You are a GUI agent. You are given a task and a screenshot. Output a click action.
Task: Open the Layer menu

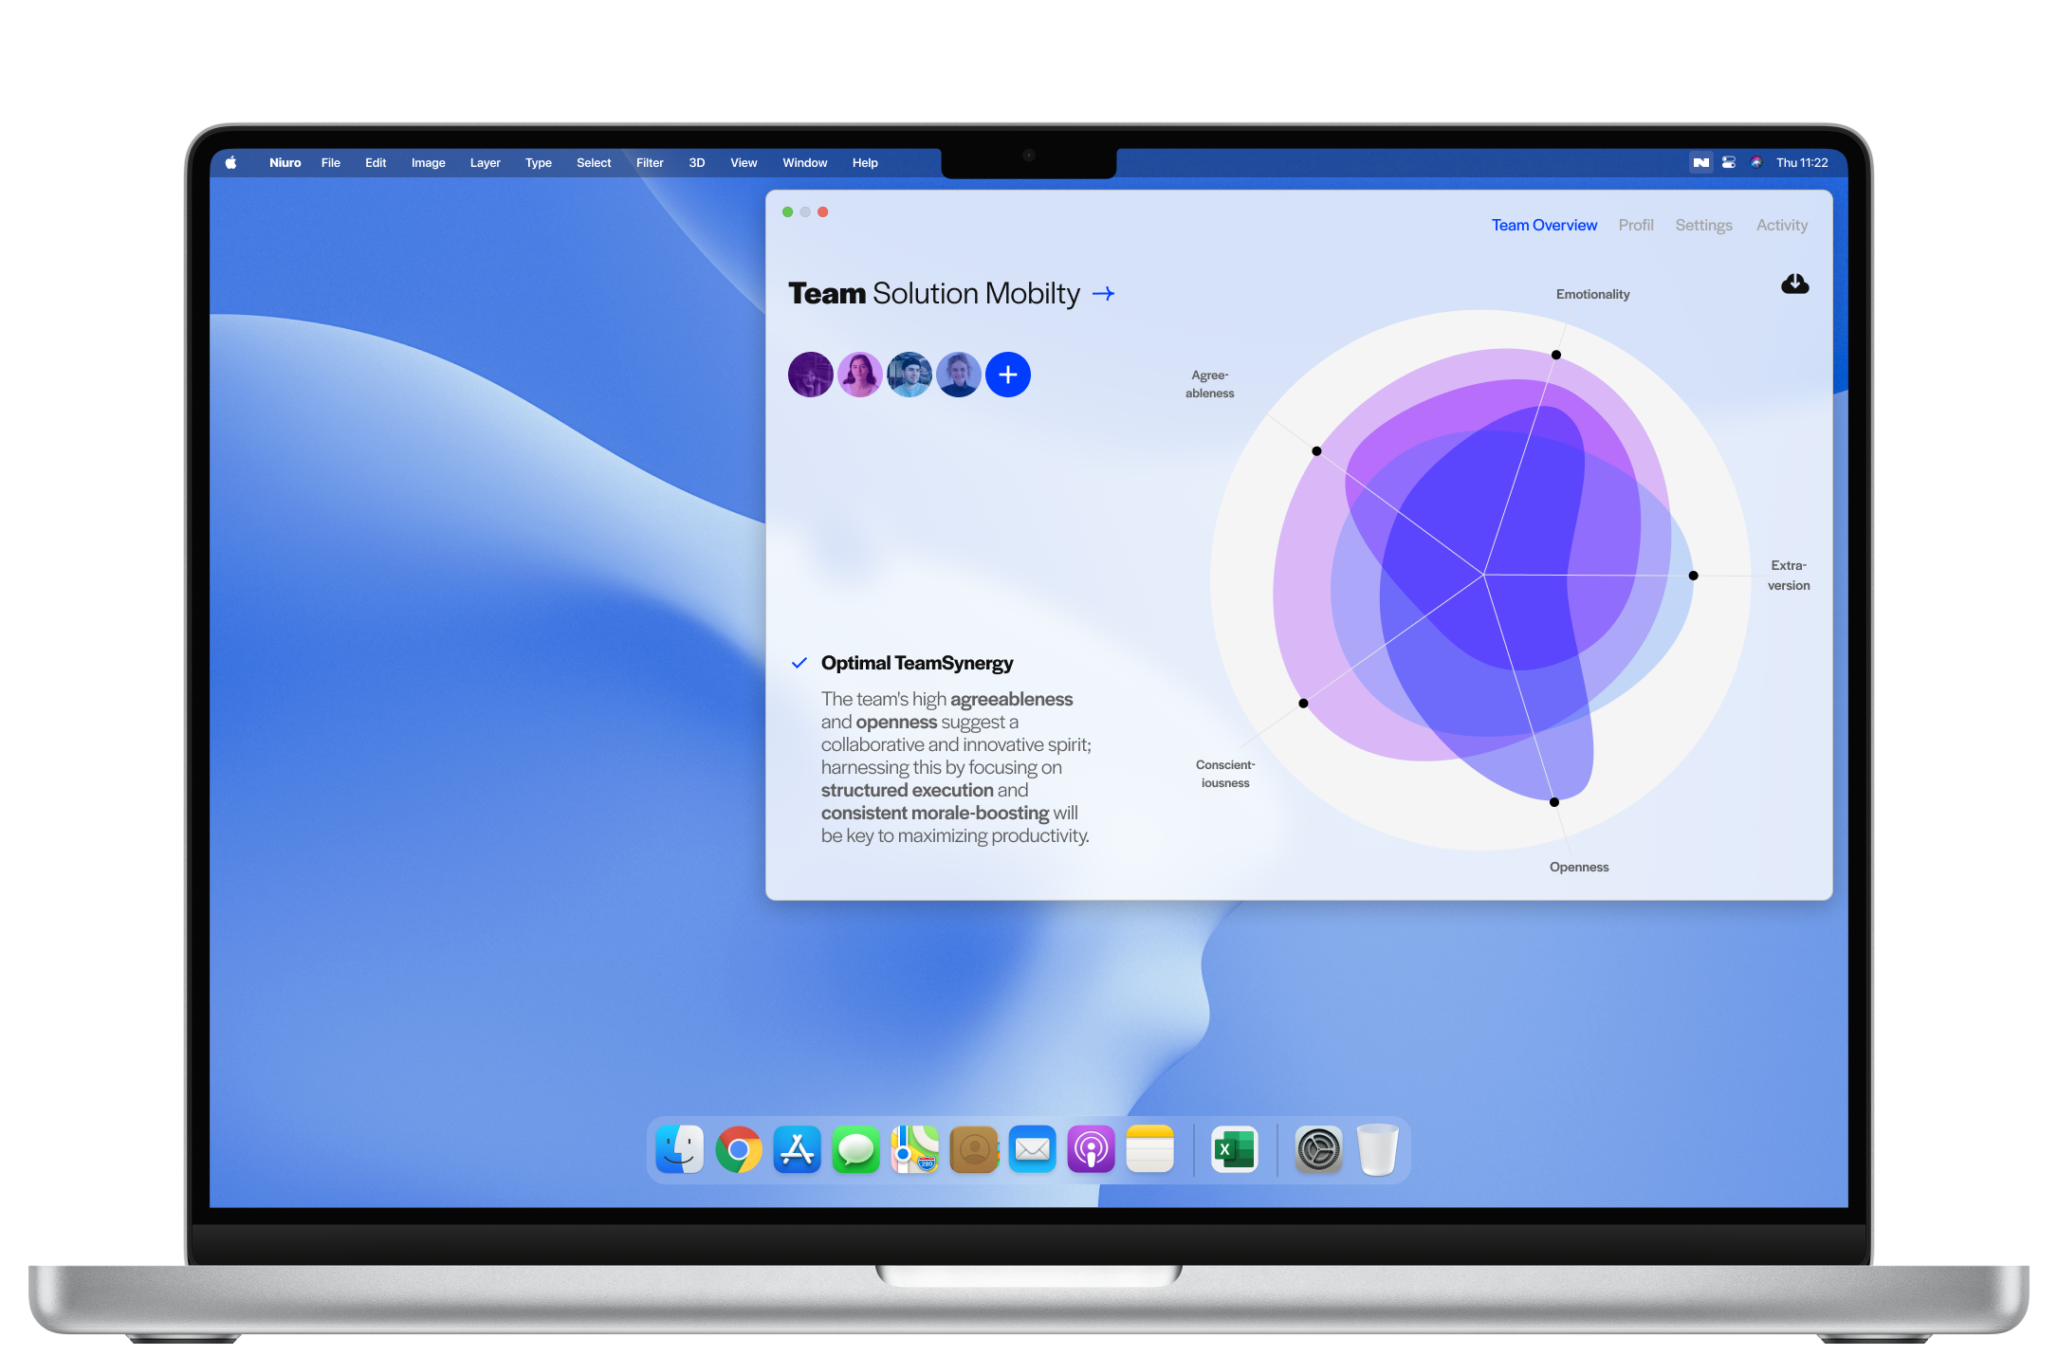[485, 163]
